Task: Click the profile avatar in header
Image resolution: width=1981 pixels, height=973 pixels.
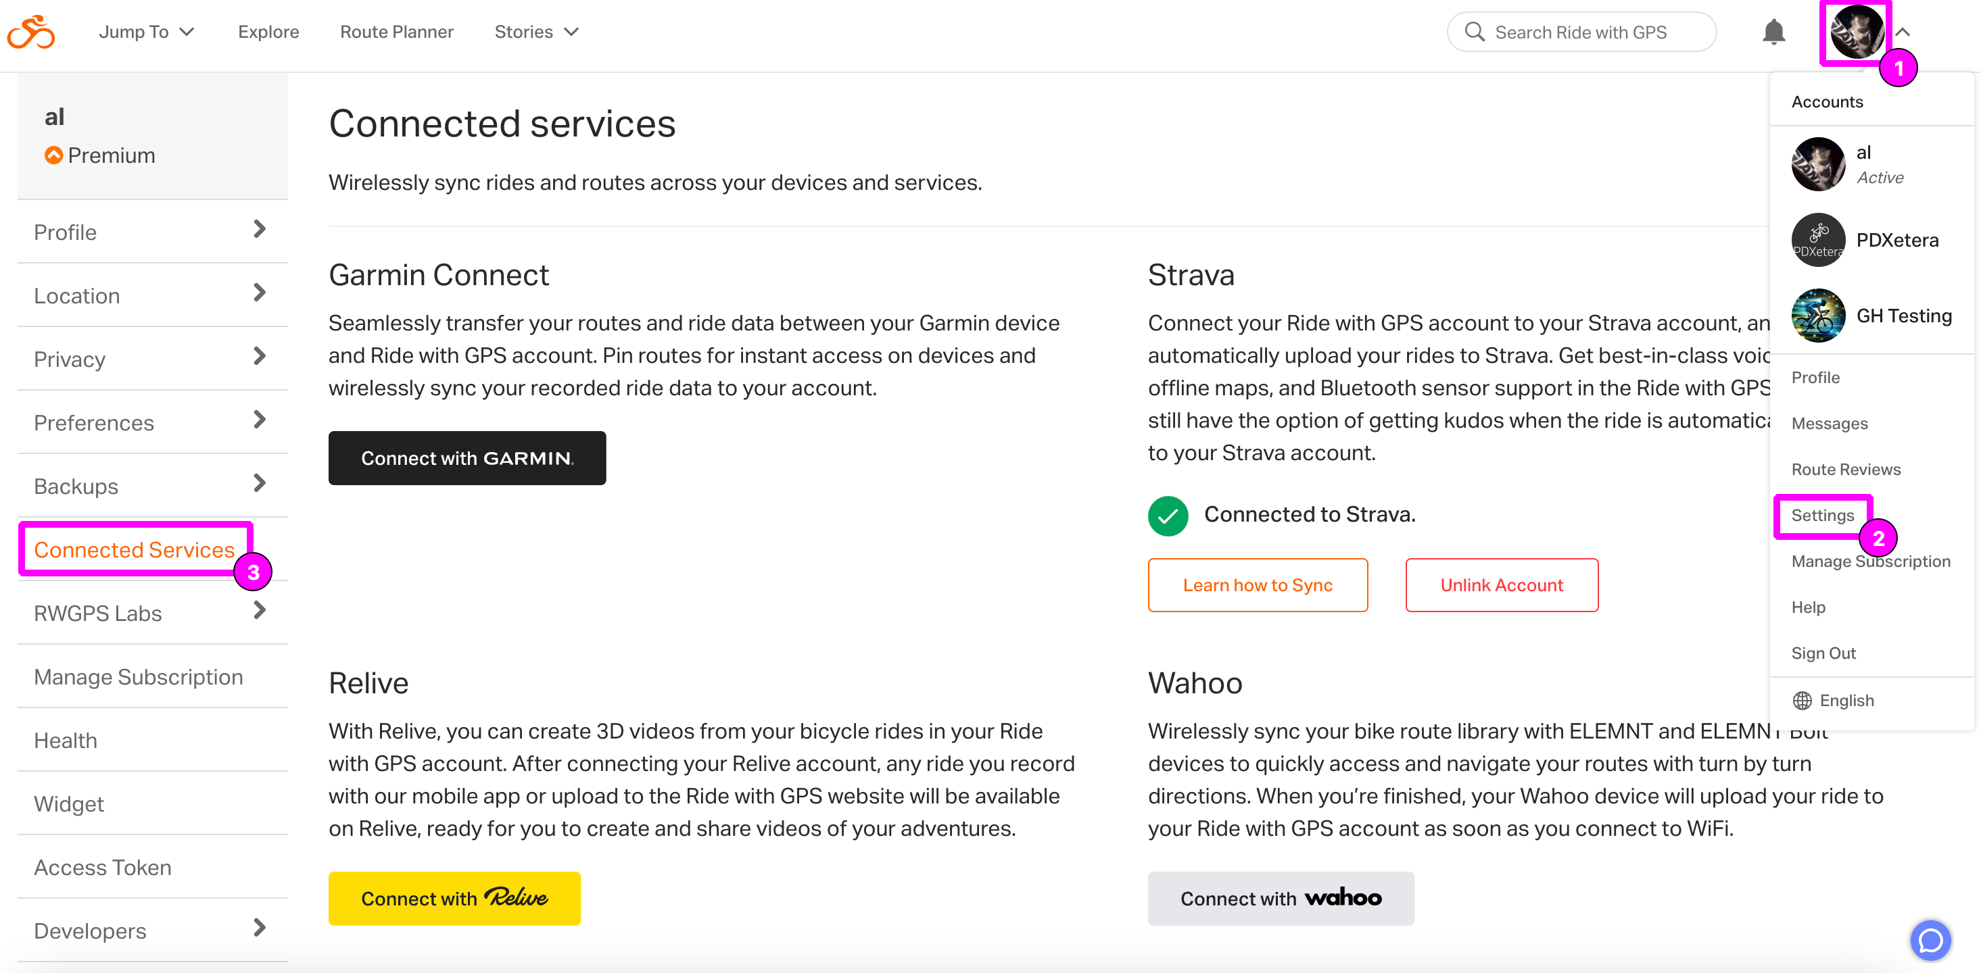Action: (x=1856, y=32)
